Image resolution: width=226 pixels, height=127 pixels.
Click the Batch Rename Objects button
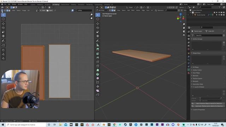coord(208,103)
